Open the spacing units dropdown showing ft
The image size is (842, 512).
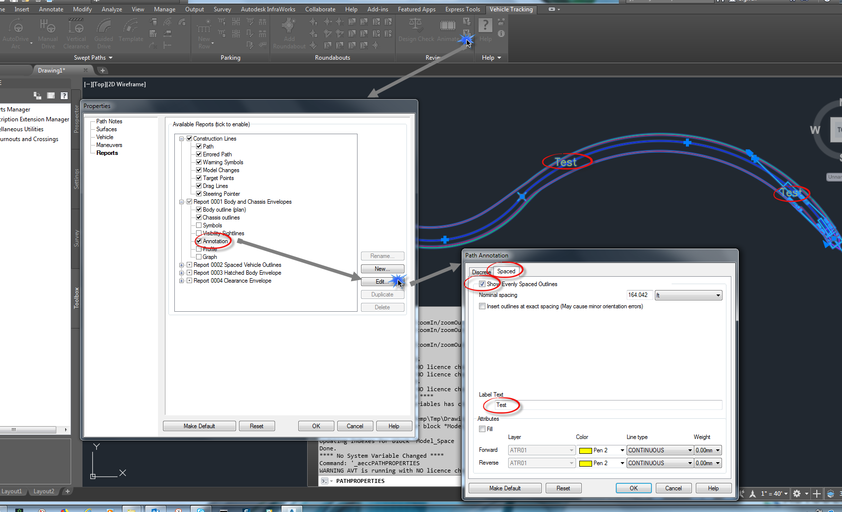click(x=719, y=295)
